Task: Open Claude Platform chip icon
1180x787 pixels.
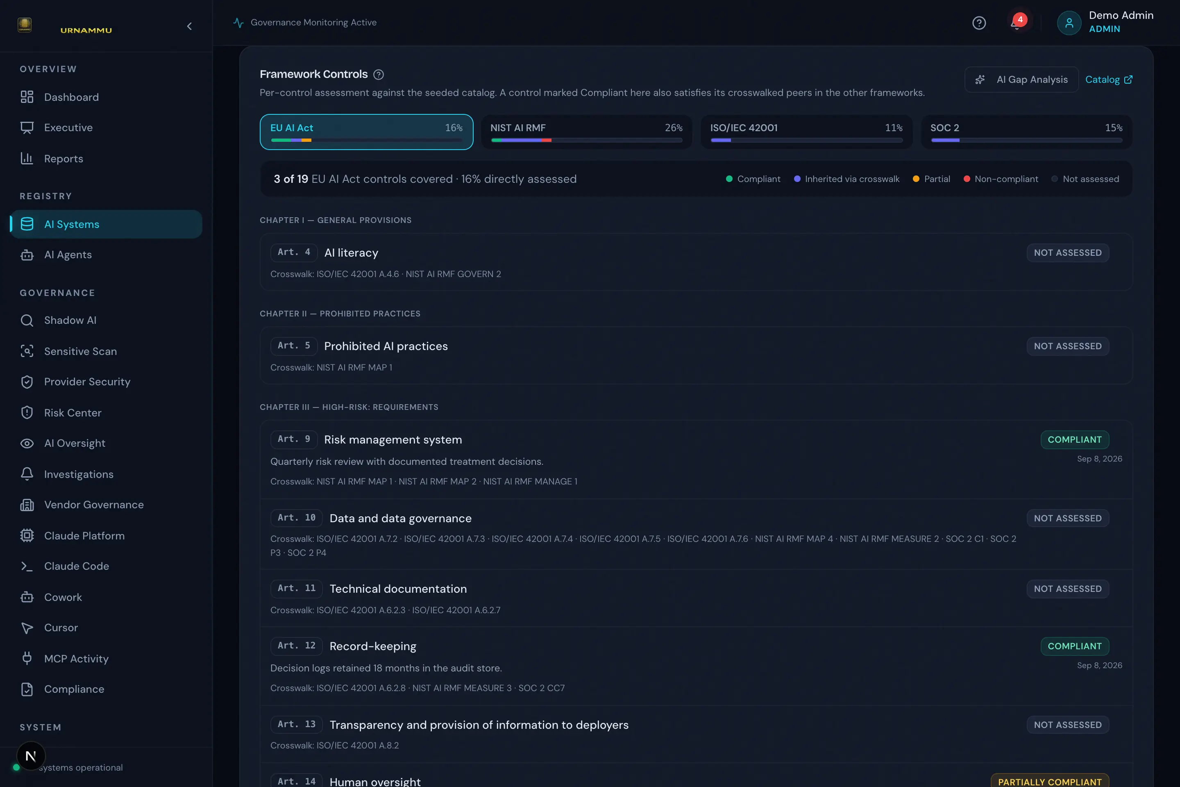Action: 27,536
